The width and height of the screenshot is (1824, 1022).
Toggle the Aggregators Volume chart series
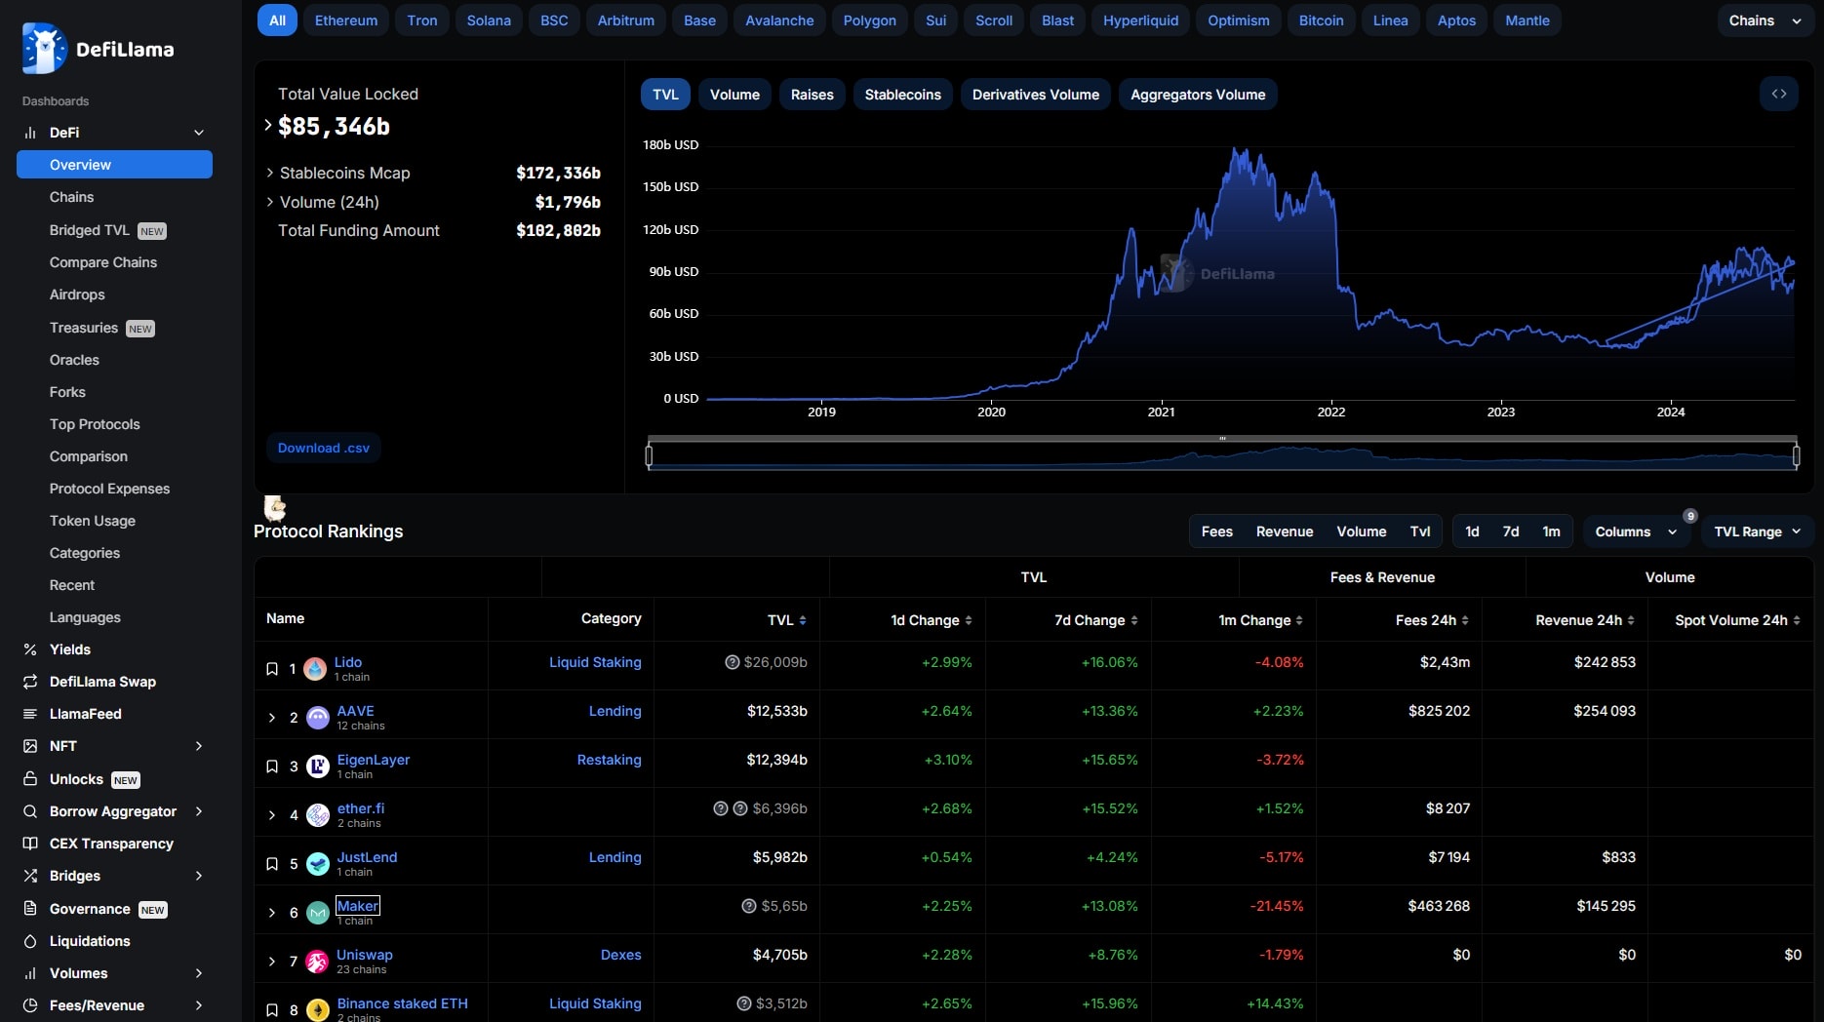click(1198, 95)
